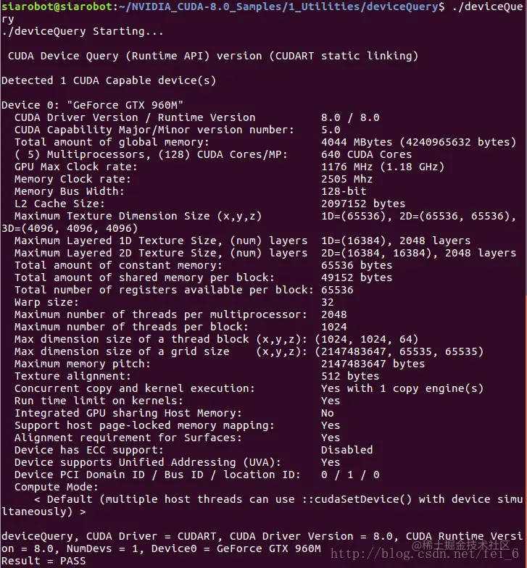Viewport: 527px width, 568px height.
Task: Click the 640 CUDA Cores value
Action: point(367,155)
